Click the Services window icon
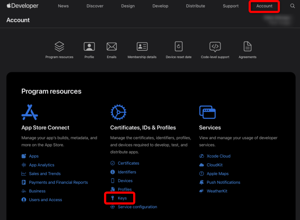 click(207, 112)
